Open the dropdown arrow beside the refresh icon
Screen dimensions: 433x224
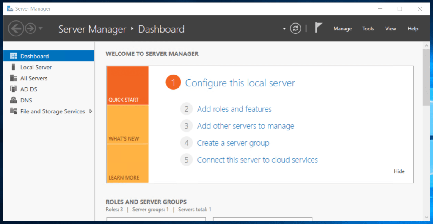click(x=284, y=29)
